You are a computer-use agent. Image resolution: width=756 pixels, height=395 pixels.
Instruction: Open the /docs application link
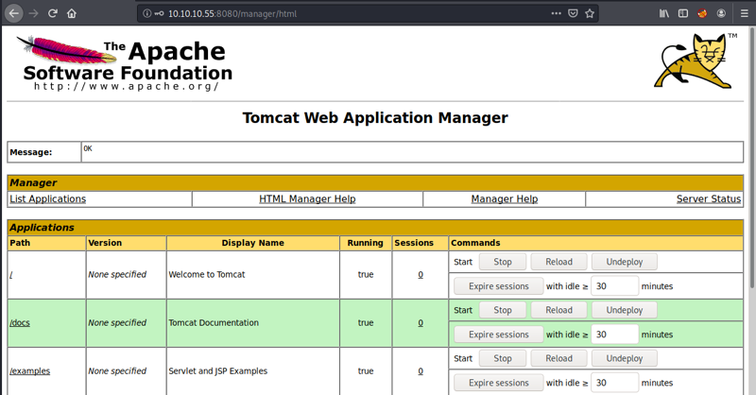tap(20, 322)
